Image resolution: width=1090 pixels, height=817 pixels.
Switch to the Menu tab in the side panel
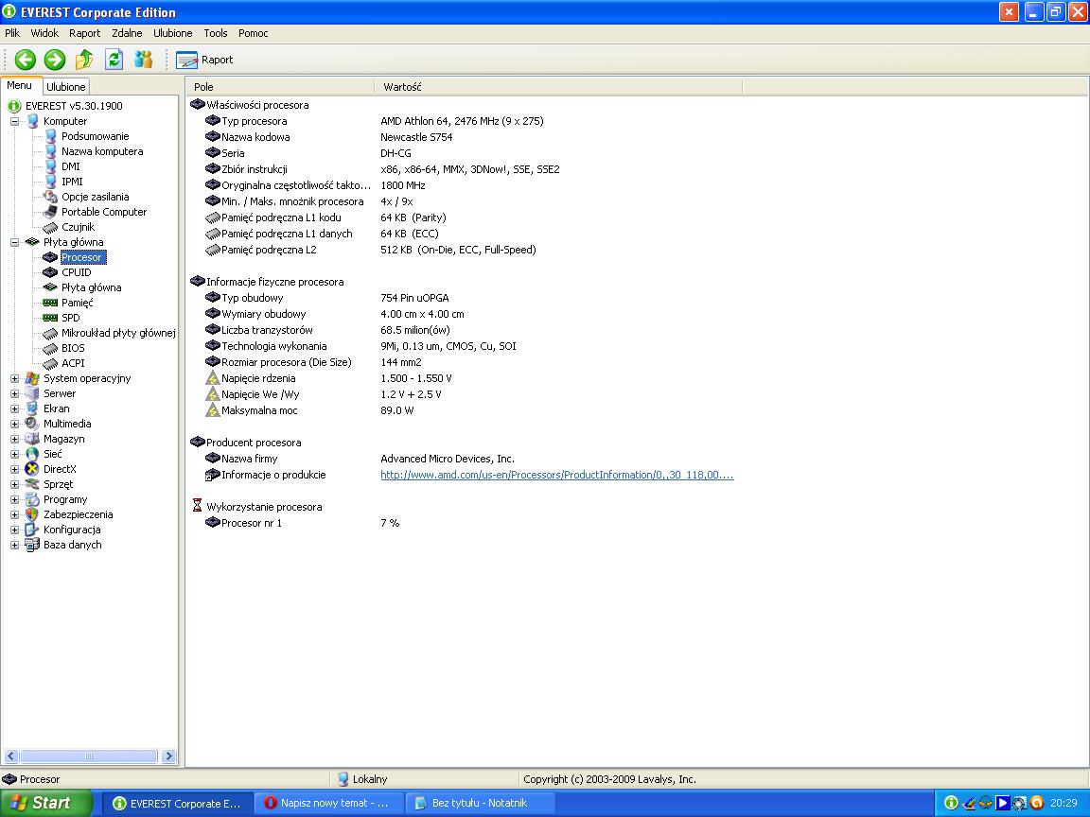[20, 85]
